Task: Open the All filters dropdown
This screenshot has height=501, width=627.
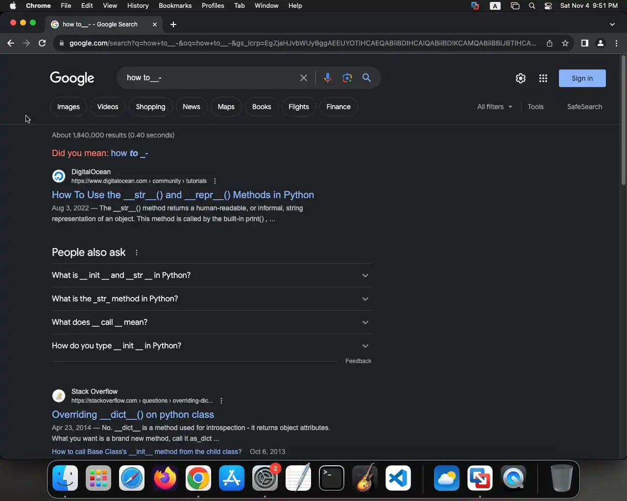Action: [495, 107]
